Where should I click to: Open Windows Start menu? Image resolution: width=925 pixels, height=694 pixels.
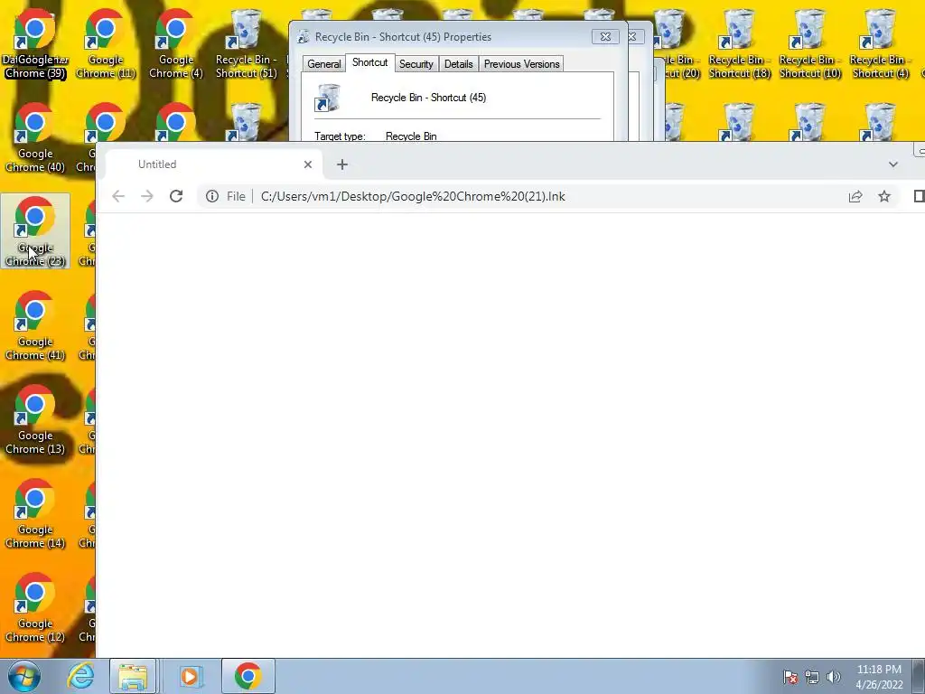(23, 676)
